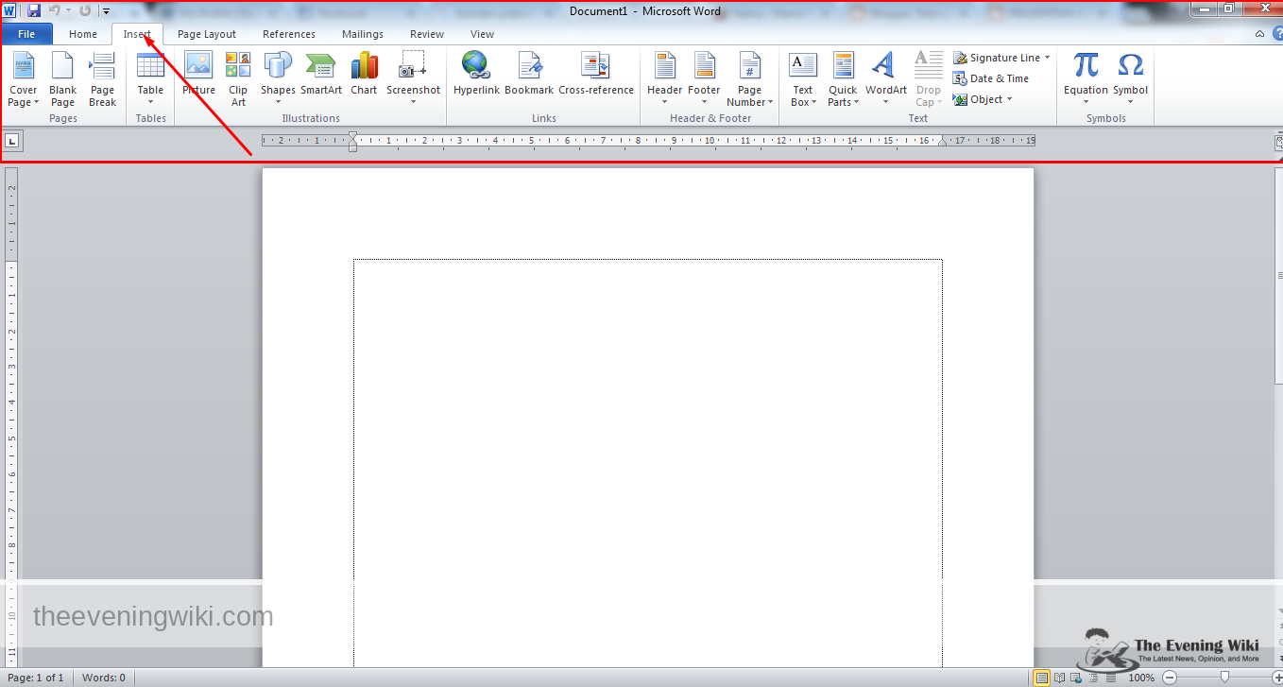Click Words: 0 in status bar
The height and width of the screenshot is (687, 1283).
(x=104, y=678)
